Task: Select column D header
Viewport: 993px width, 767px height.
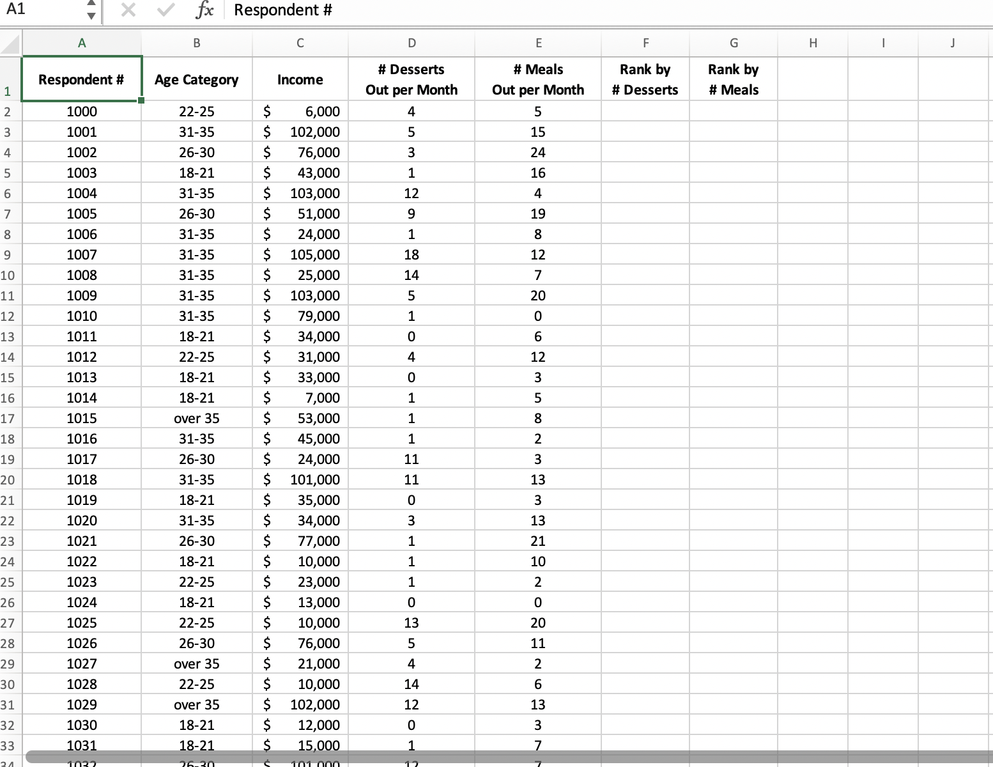Action: 412,43
